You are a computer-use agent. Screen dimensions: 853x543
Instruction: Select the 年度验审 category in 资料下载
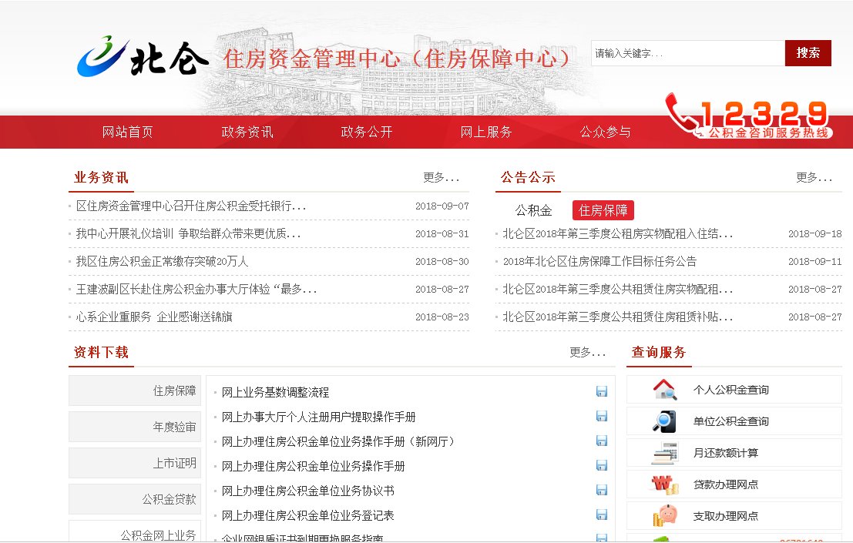coord(134,426)
